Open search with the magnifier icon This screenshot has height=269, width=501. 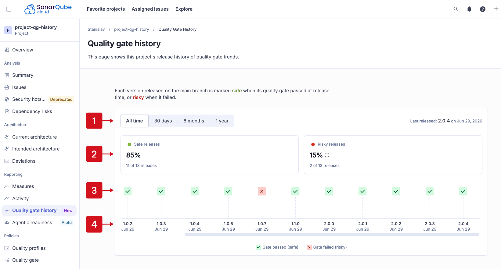[x=456, y=9]
